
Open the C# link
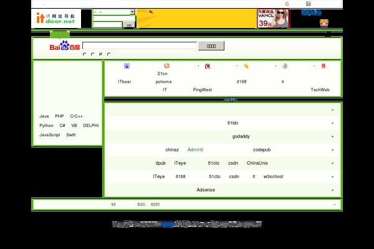coord(62,126)
